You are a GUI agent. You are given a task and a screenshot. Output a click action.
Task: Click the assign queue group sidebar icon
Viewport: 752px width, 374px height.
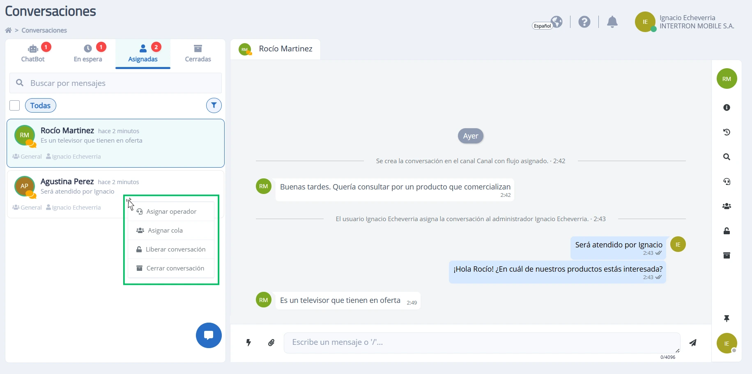pos(727,206)
